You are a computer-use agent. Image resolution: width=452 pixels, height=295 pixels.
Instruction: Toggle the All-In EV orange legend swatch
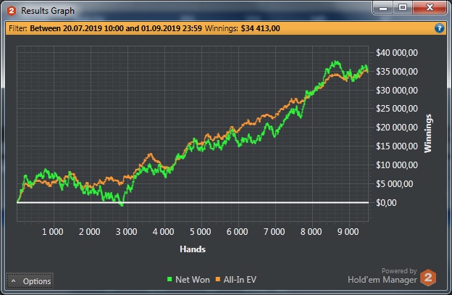pos(218,279)
